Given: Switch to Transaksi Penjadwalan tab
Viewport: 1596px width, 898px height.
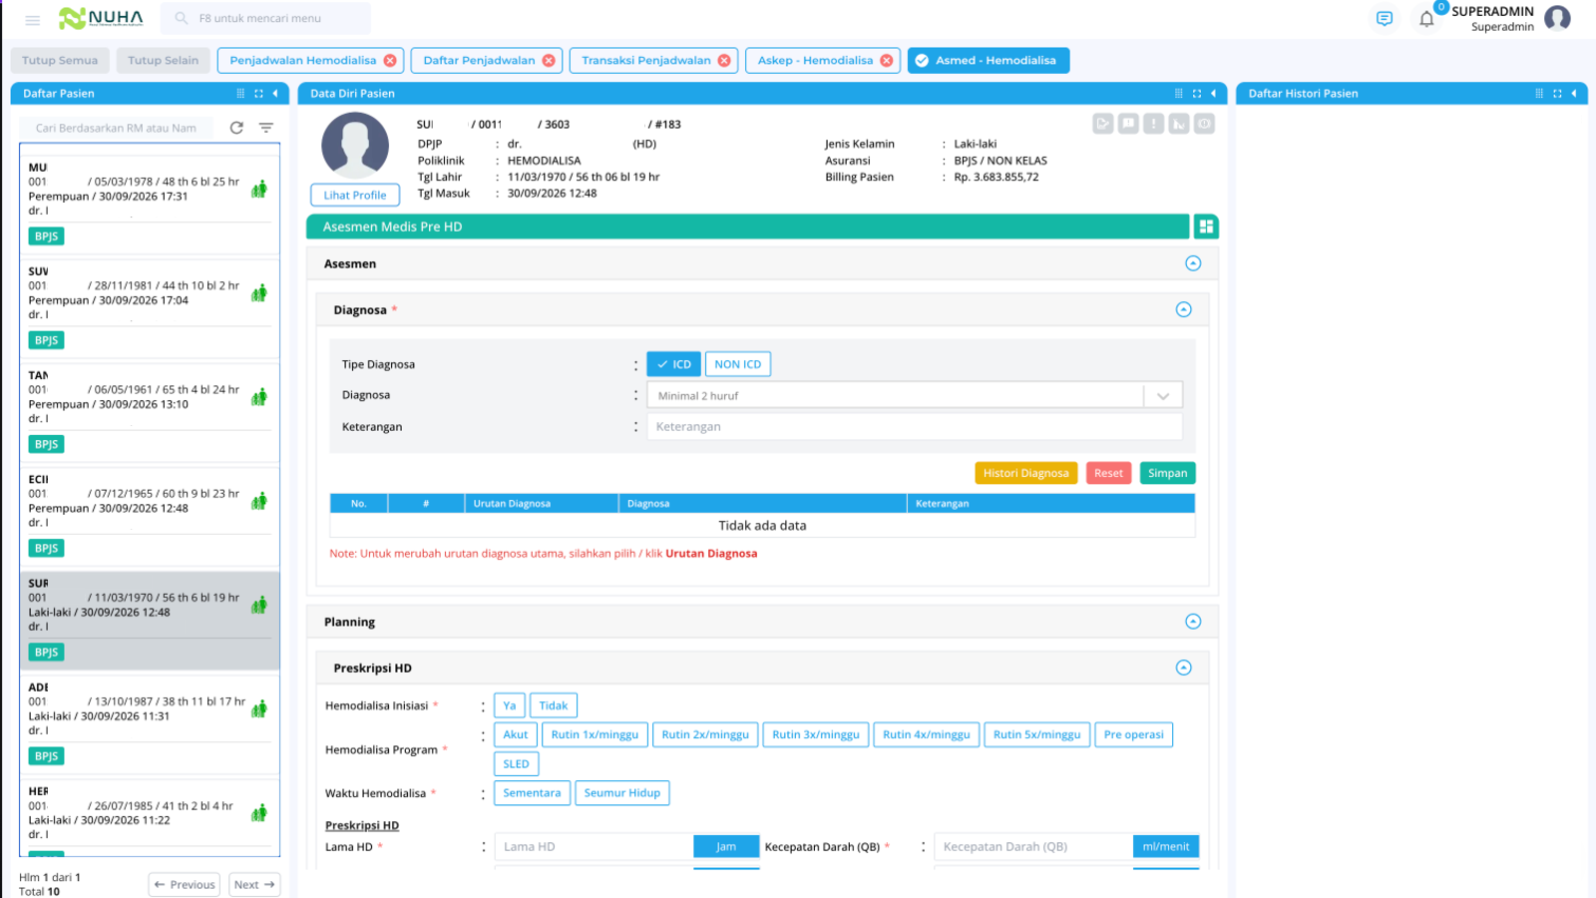Looking at the screenshot, I should (646, 61).
